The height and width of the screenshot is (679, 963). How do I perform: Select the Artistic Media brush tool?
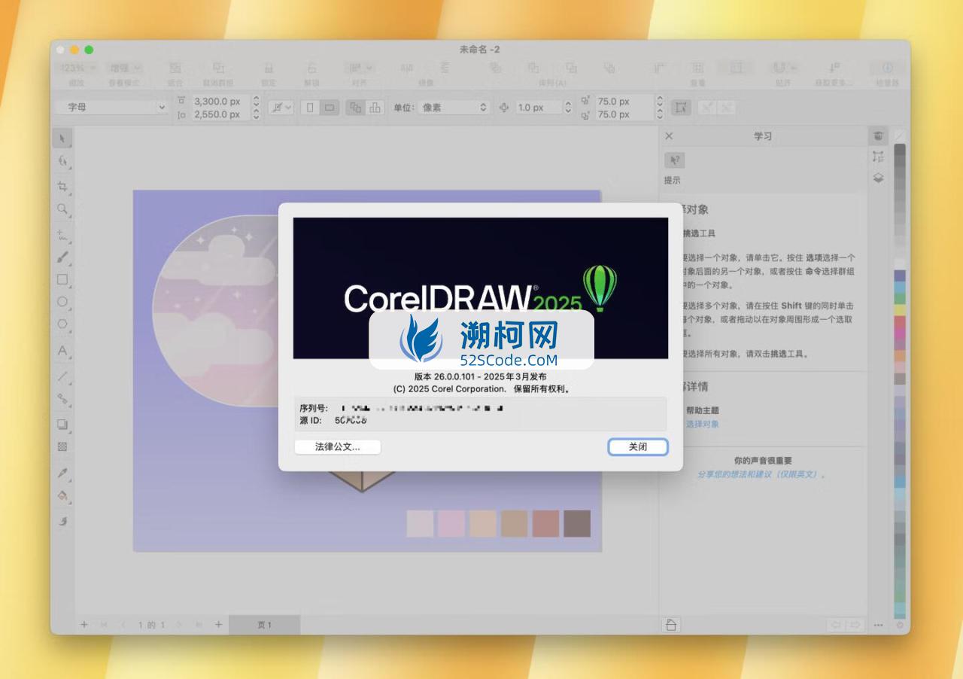pyautogui.click(x=62, y=257)
